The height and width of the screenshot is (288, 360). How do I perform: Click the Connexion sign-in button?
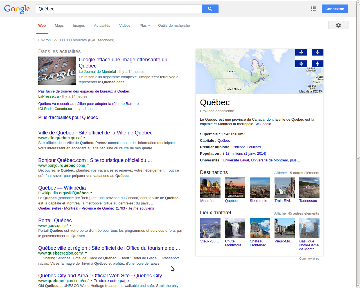tap(335, 9)
